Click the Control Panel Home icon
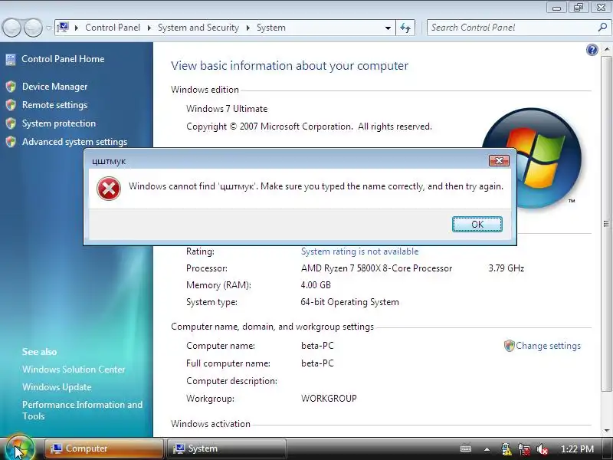613x460 pixels. click(x=11, y=60)
